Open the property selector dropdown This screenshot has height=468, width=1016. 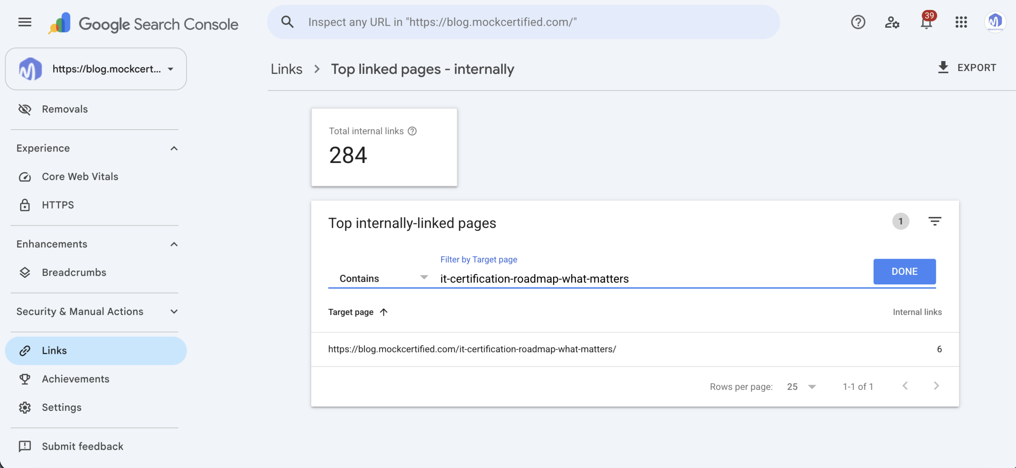pyautogui.click(x=96, y=69)
